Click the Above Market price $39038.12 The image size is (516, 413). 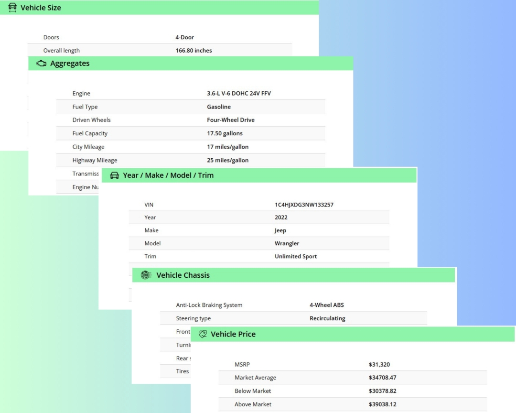382,404
